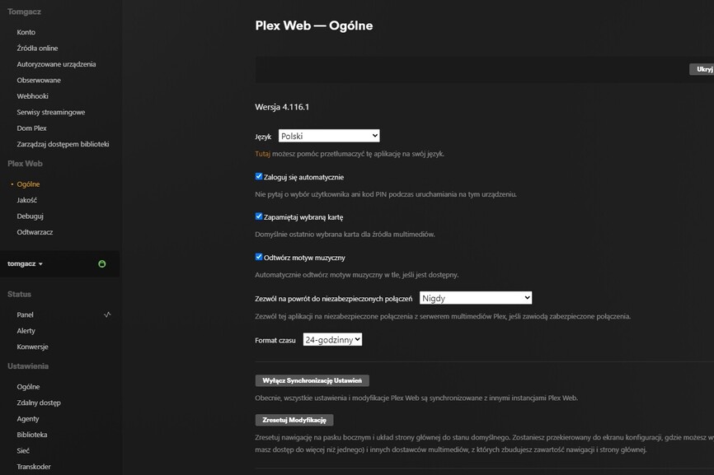Go to Dom Plex
The width and height of the screenshot is (714, 475).
31,128
